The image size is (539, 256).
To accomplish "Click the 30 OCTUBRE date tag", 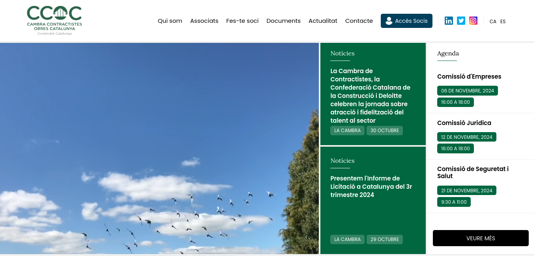I will pyautogui.click(x=385, y=131).
